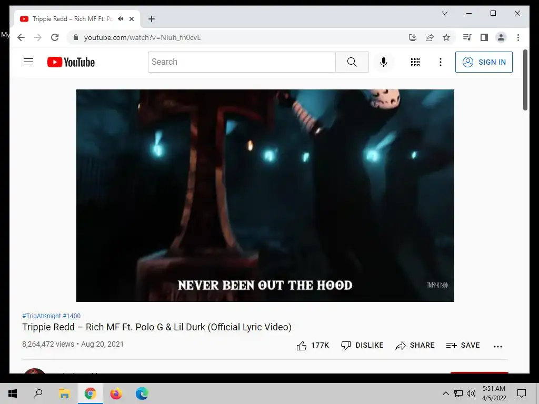Click the YouTube Search field
The image size is (539, 404).
click(x=242, y=62)
